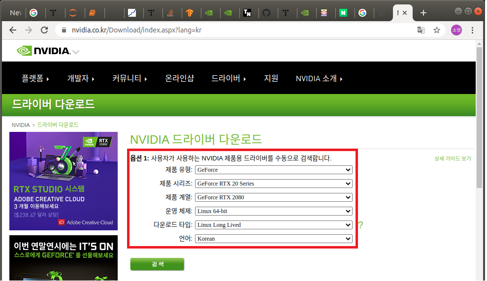This screenshot has width=487, height=281.
Task: Click the NVIDIA breadcrumb link
Action: pos(21,125)
